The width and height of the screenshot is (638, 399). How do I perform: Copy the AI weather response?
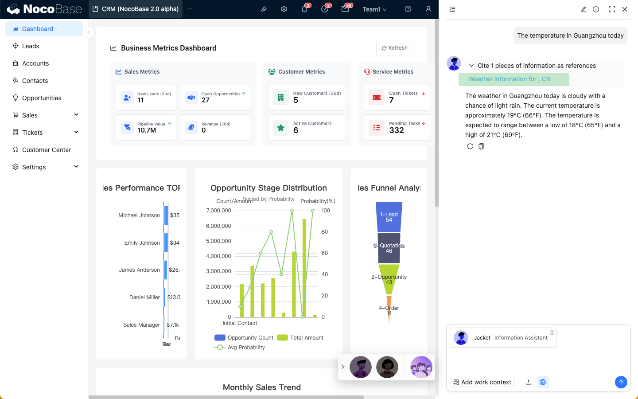pos(481,146)
